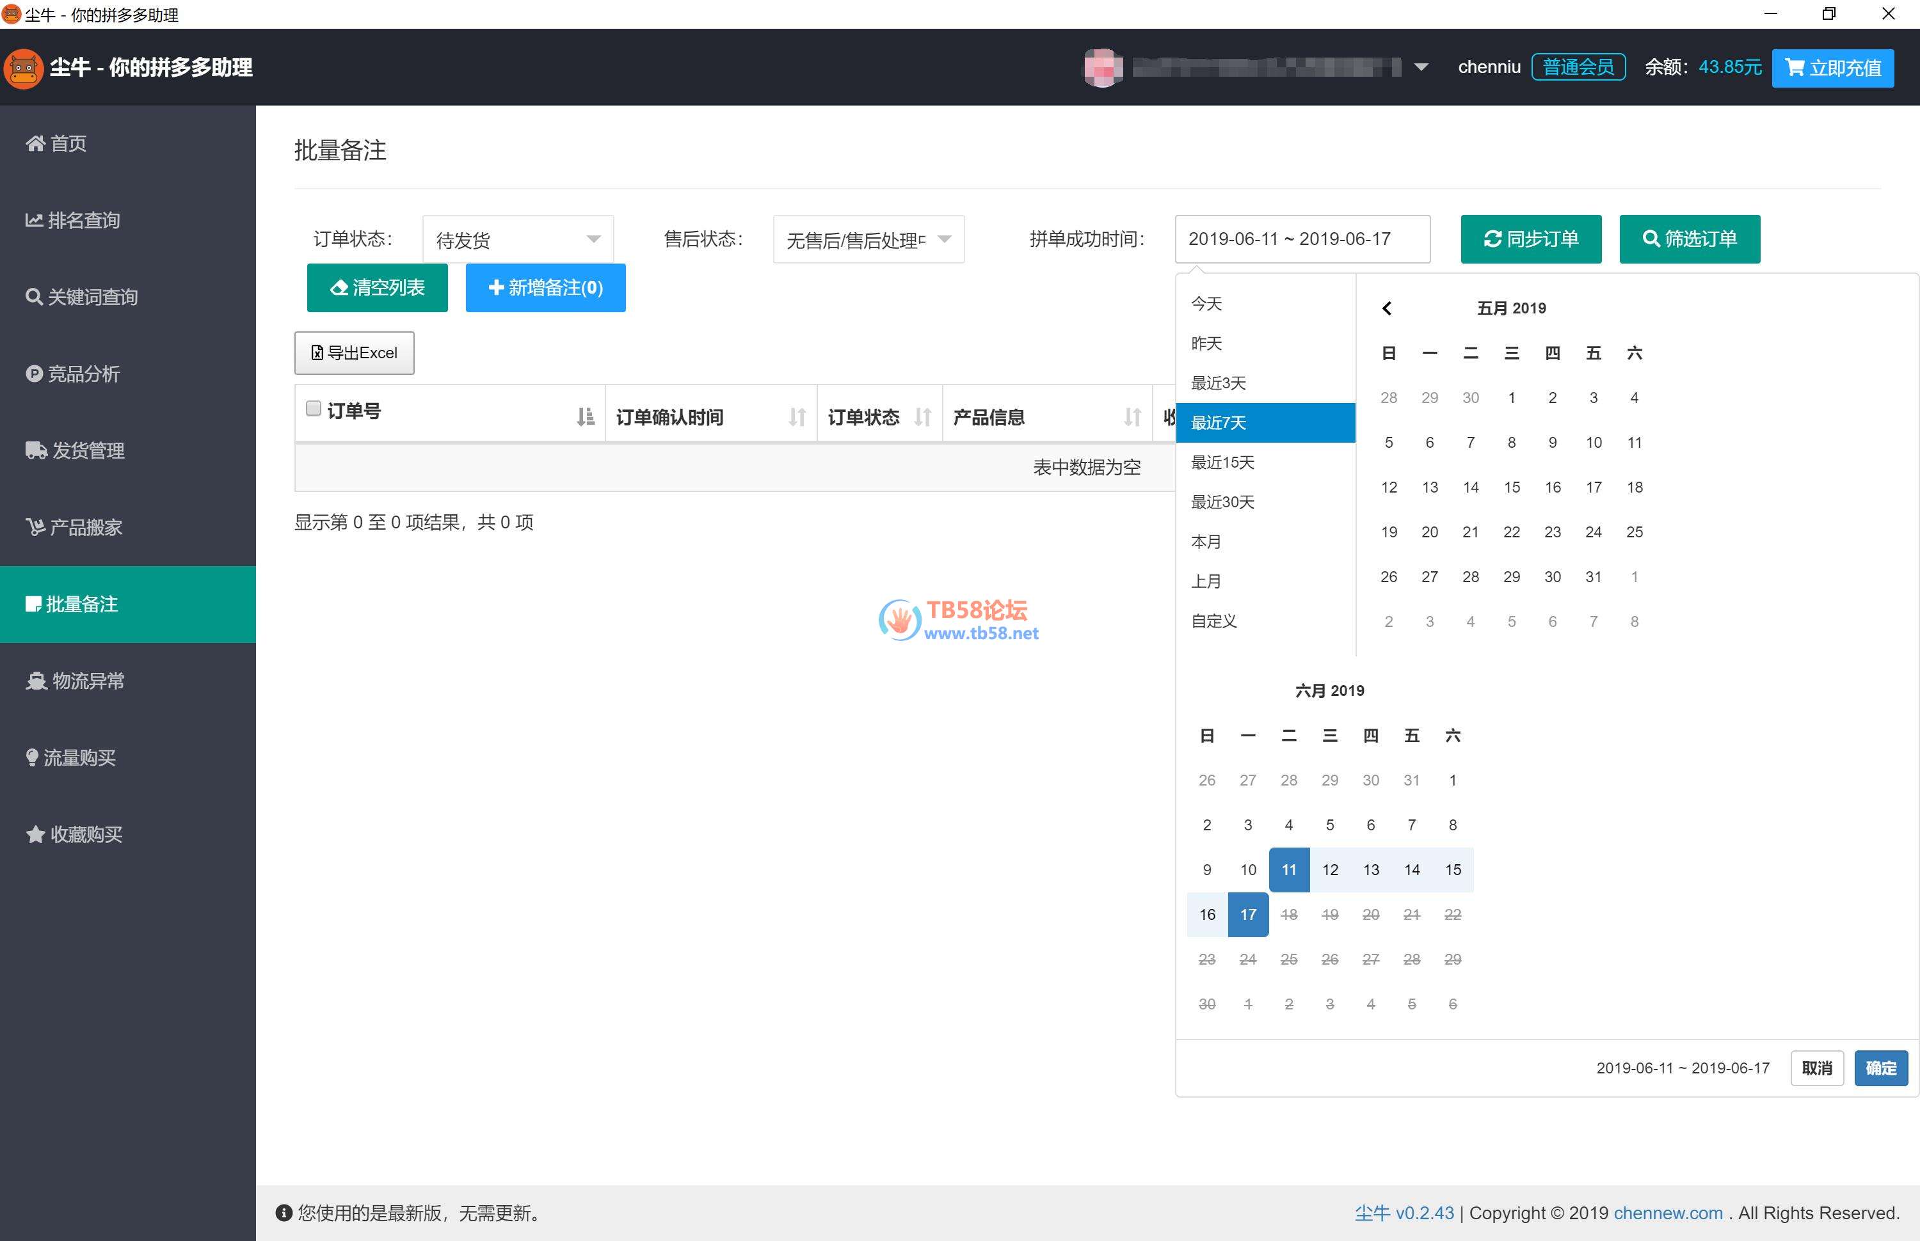
Task: Click the 拼单成功时间 date range field
Action: (1302, 239)
